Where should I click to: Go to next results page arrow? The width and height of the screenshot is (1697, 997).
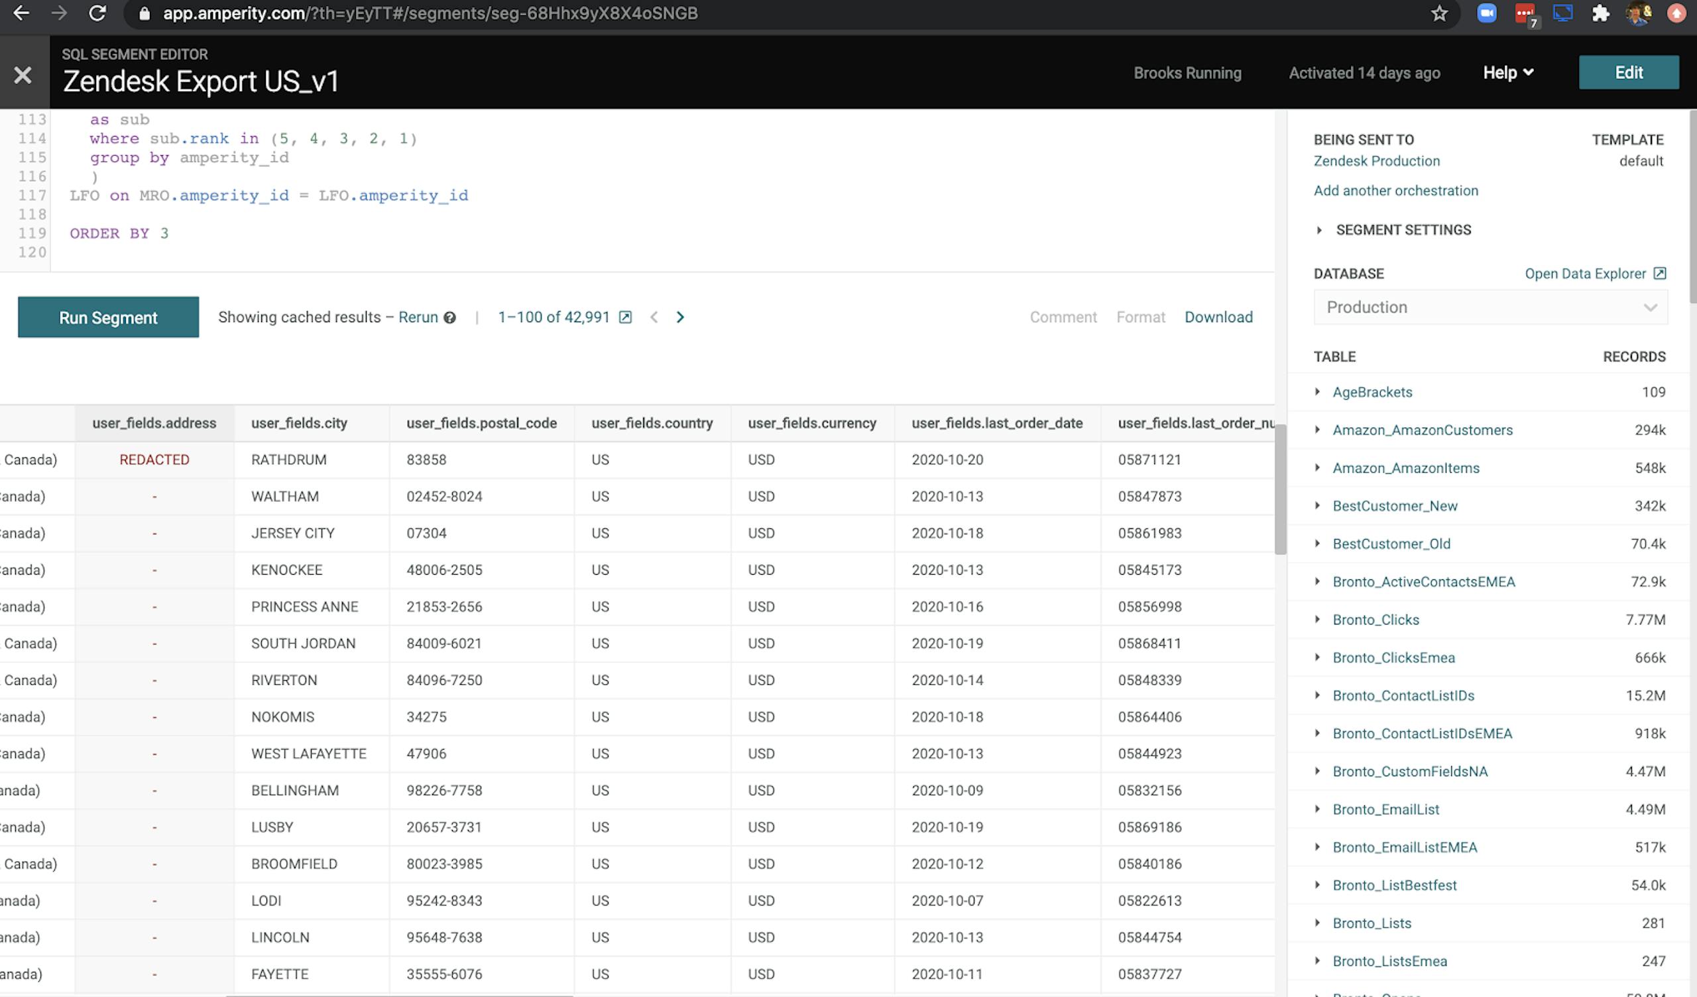(x=680, y=318)
